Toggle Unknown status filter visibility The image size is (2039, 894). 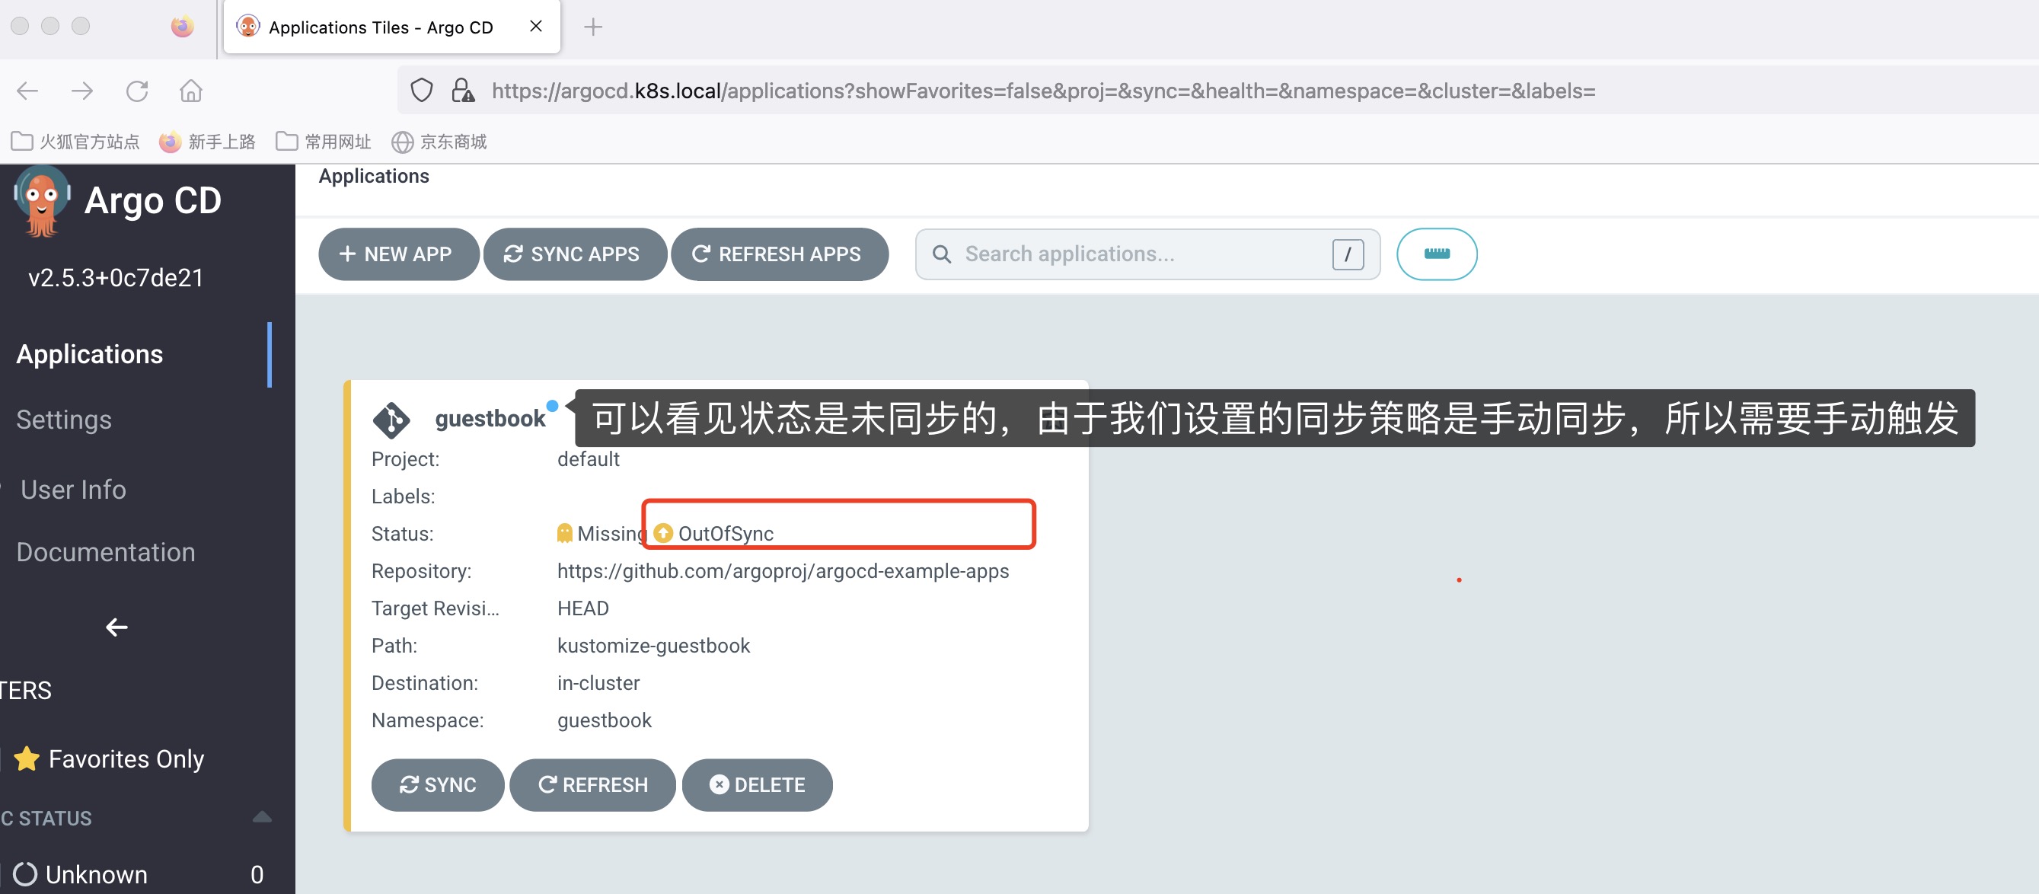coord(97,872)
